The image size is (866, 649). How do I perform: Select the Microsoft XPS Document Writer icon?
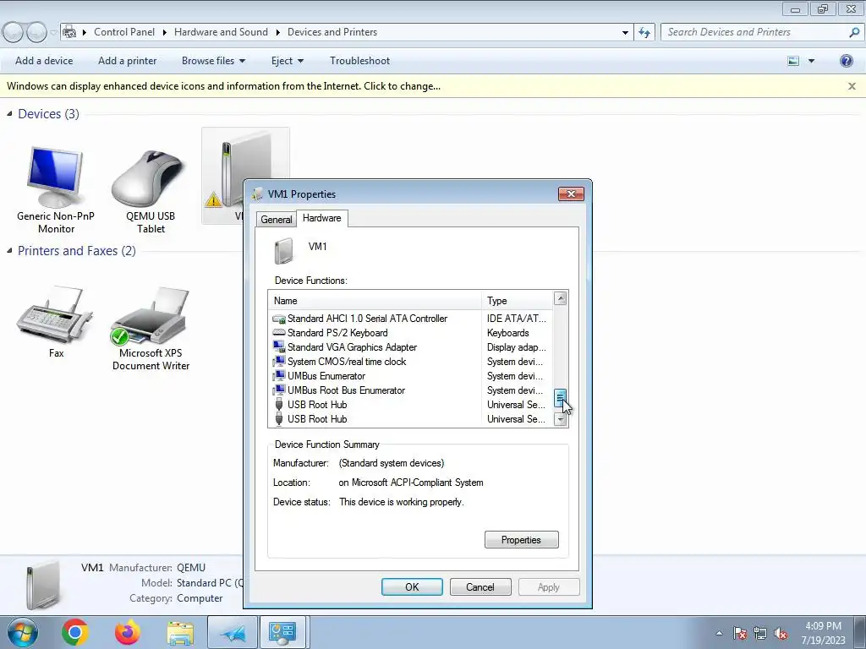click(x=151, y=316)
